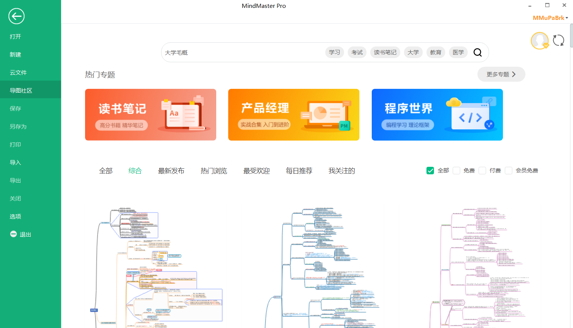The height and width of the screenshot is (328, 573).
Task: Open the blue-and-red mind map thumbnail
Action: pos(322,267)
